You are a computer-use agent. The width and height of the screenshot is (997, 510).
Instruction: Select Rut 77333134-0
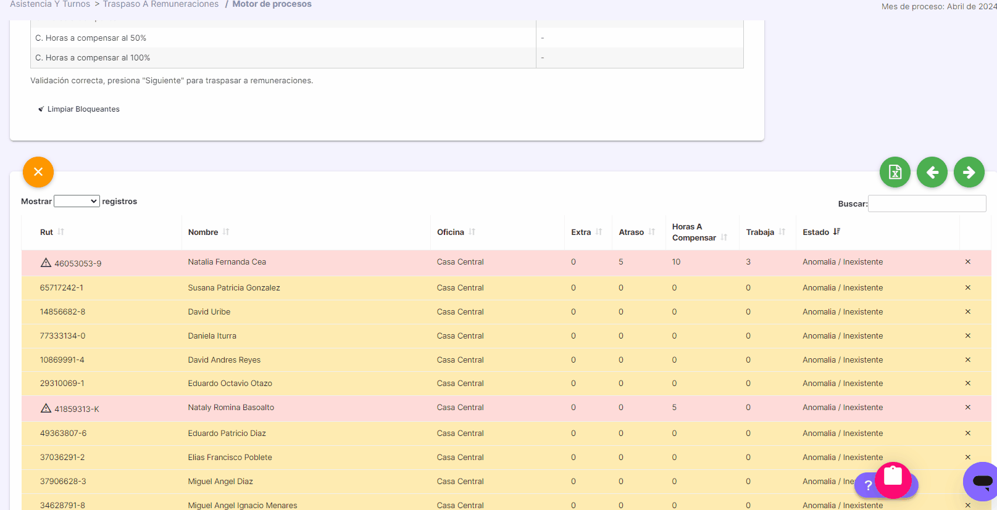click(62, 336)
